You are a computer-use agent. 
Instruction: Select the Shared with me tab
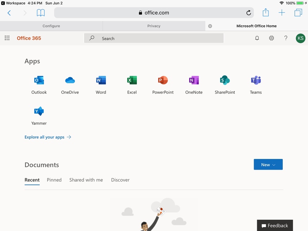click(x=86, y=180)
